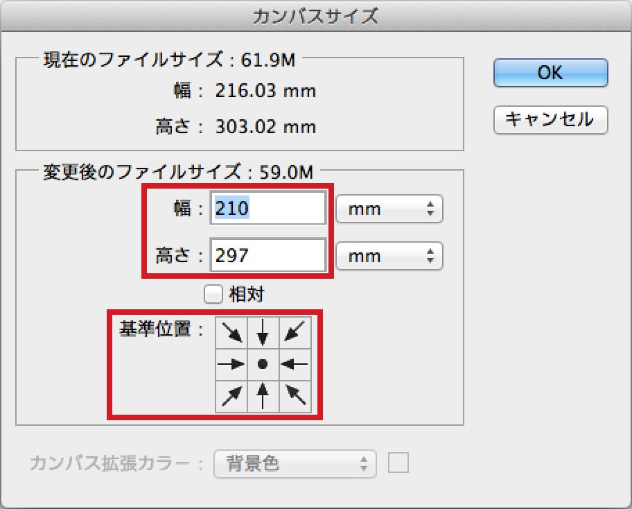Select the middle-left anchor arrow
Image resolution: width=632 pixels, height=509 pixels.
(232, 363)
